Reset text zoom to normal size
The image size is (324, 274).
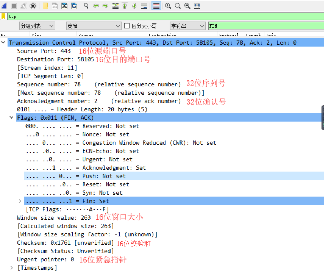tap(187, 6)
